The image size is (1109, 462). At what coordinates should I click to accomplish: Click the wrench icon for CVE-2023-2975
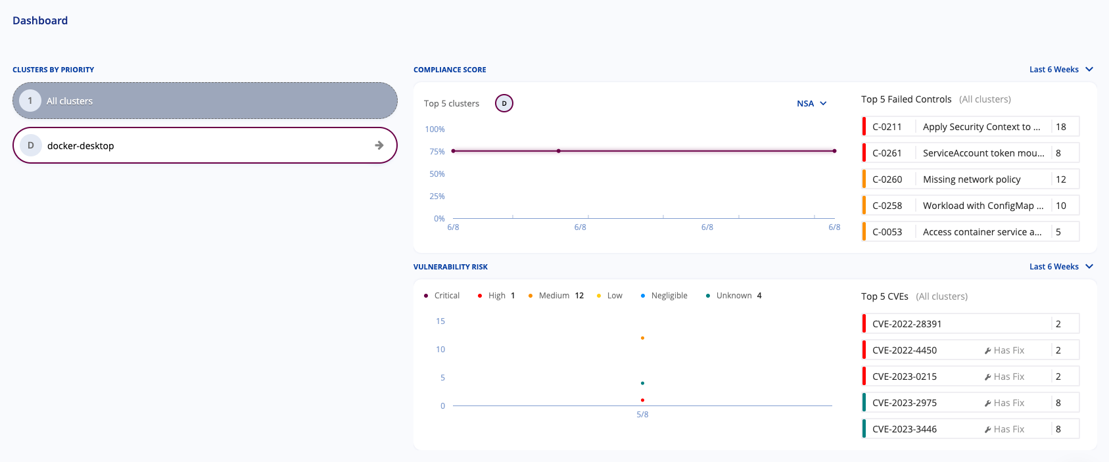[x=987, y=404]
